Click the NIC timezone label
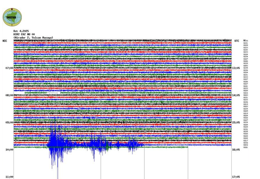260x179 pixels. point(5,41)
